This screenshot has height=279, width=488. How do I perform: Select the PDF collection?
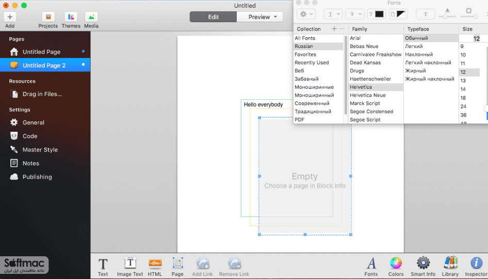(x=299, y=119)
